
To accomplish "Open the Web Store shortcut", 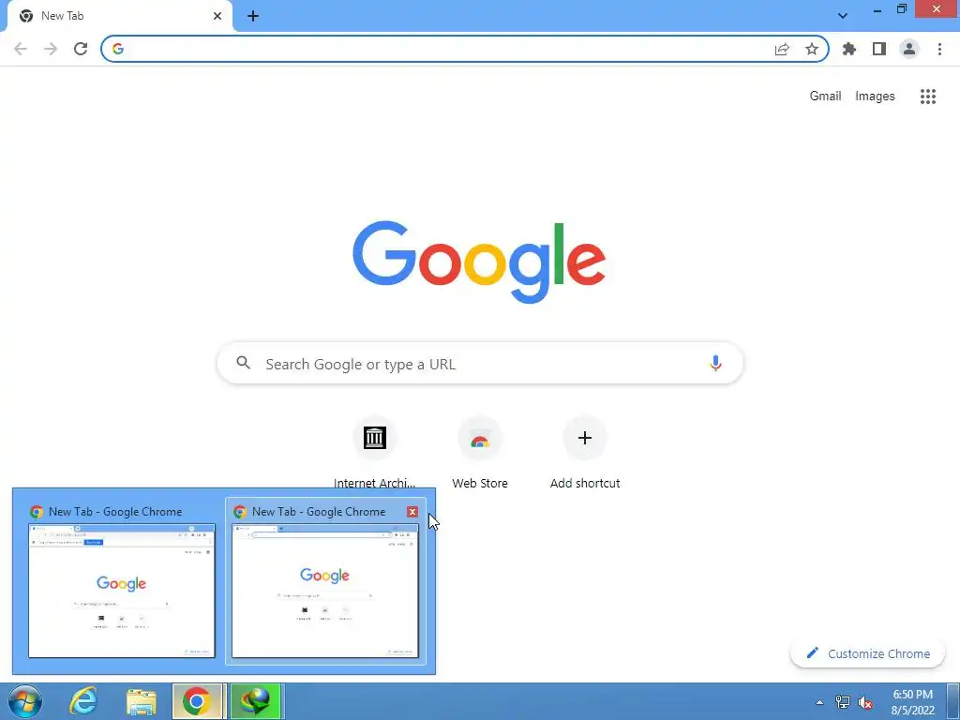I will coord(480,453).
